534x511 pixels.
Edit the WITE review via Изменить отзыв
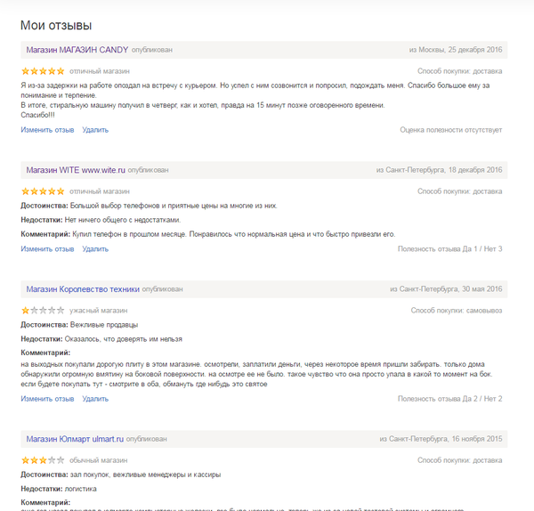(x=47, y=248)
